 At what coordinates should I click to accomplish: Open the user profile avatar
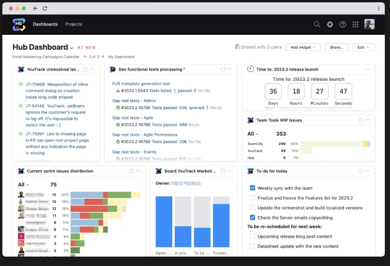[x=369, y=24]
